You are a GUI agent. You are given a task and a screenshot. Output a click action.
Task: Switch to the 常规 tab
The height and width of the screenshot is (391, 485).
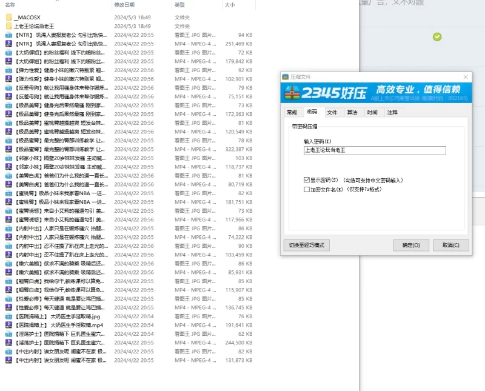pyautogui.click(x=292, y=113)
